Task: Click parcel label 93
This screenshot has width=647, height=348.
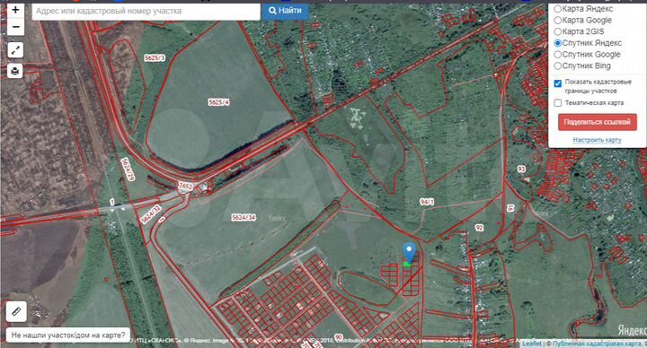Action: 521,169
